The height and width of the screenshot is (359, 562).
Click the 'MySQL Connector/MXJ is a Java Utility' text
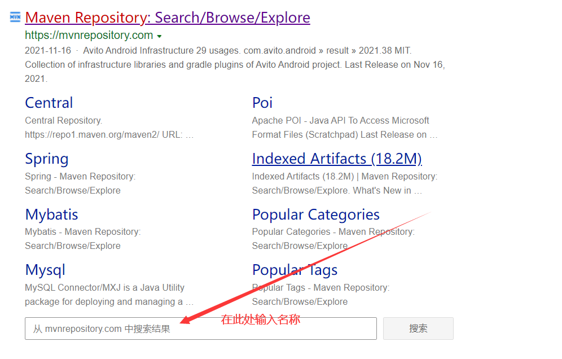click(104, 288)
